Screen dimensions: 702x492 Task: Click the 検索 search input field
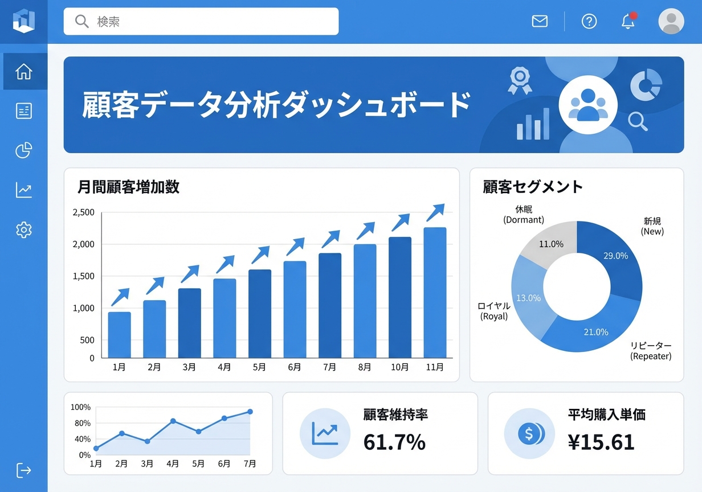[199, 22]
